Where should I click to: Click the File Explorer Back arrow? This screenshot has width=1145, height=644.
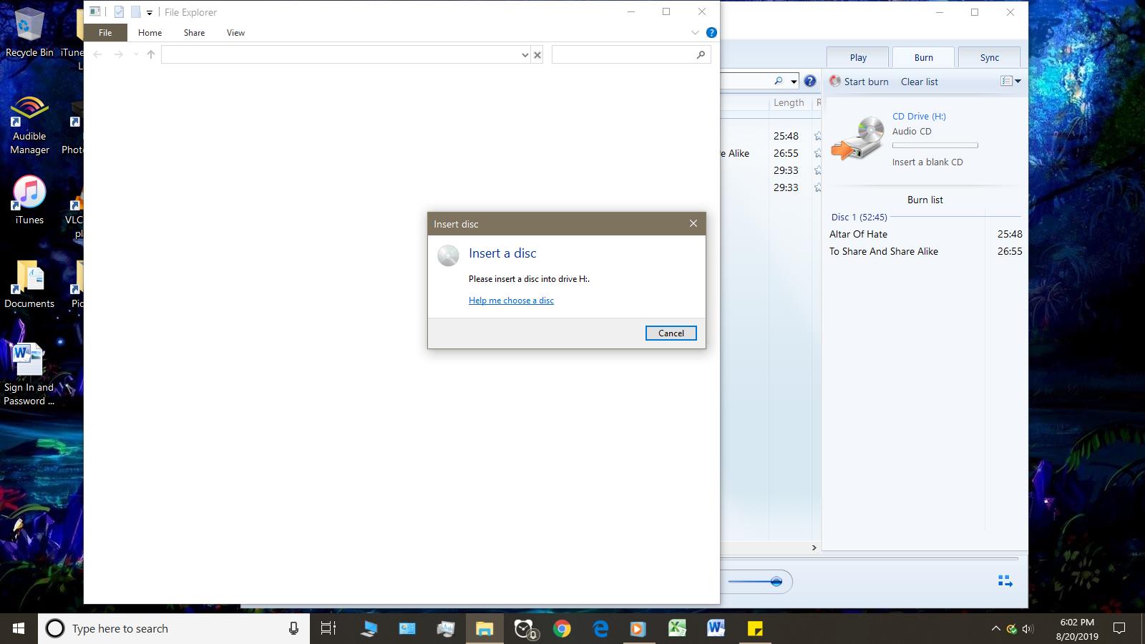(x=98, y=54)
